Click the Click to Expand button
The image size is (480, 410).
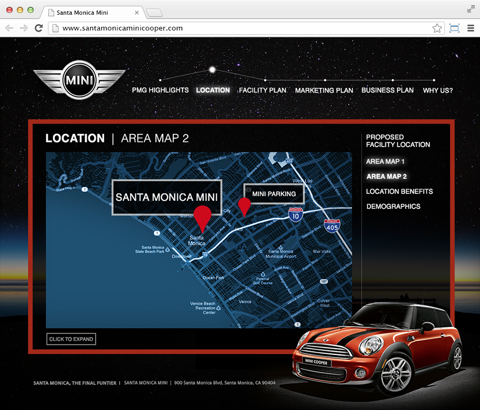point(71,339)
